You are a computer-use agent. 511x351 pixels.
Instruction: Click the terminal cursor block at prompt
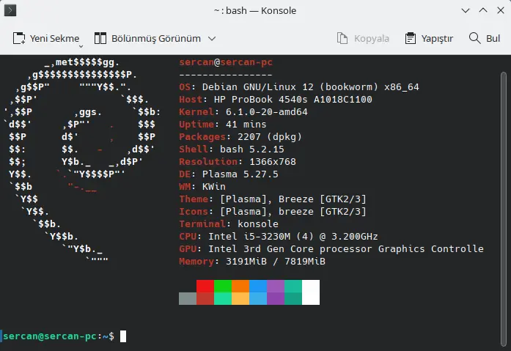[x=123, y=336]
